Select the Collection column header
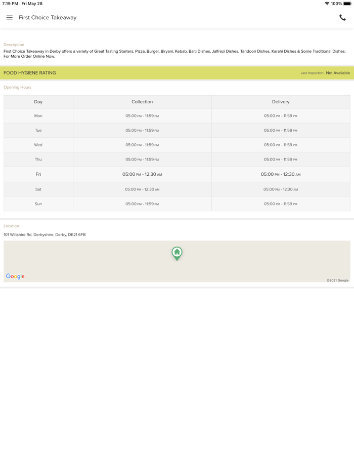The image size is (354, 473). coord(142,102)
